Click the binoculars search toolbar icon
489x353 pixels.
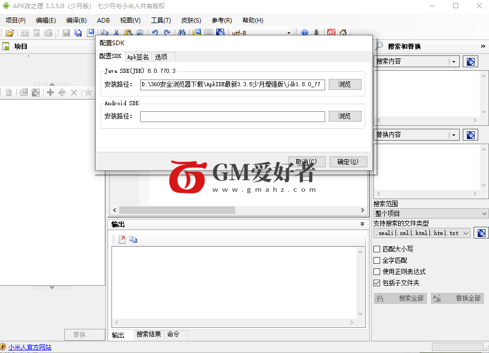pos(181,33)
